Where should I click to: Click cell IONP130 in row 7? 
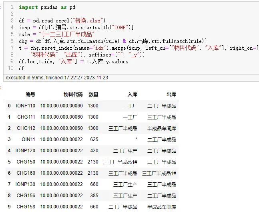click(x=25, y=184)
